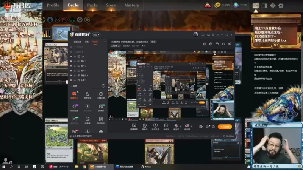Toggle visibility of 图片 3 source
The image size is (303, 170).
point(71,61)
